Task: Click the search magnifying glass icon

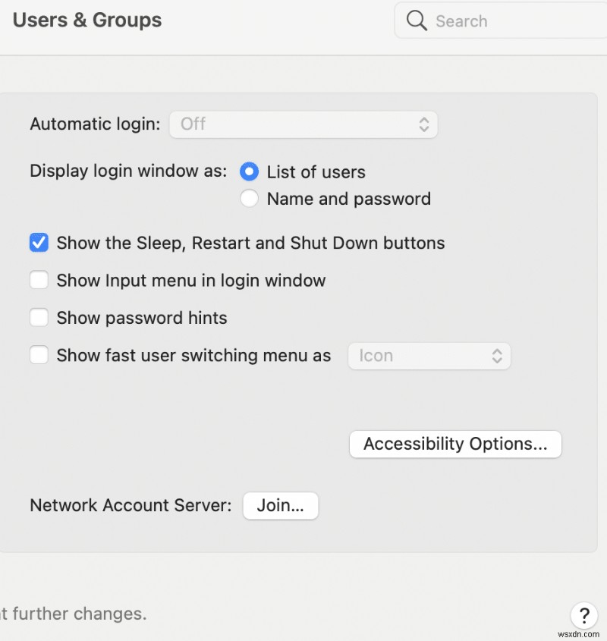Action: (x=416, y=20)
